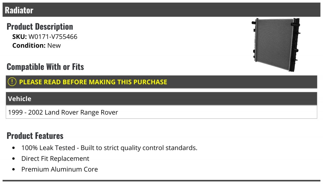Select the Premium Aluminum Core bullet item

click(59, 169)
